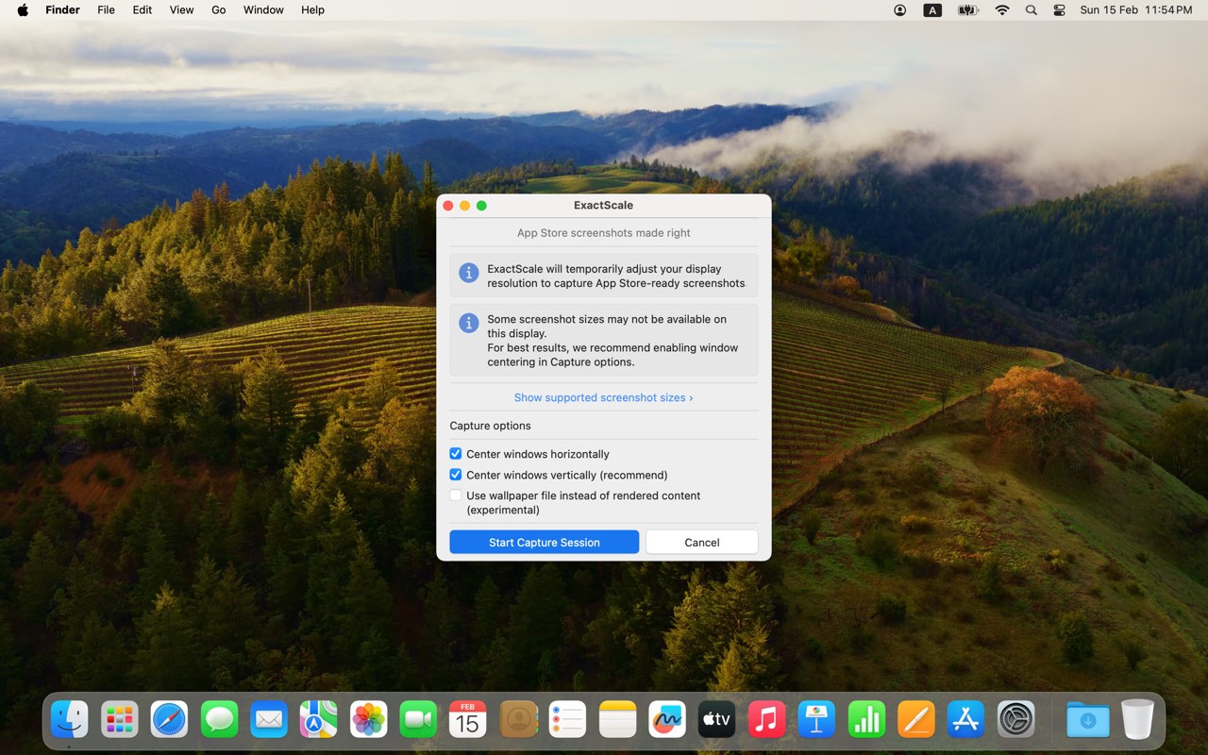
Task: Open the Help menu
Action: click(x=312, y=10)
